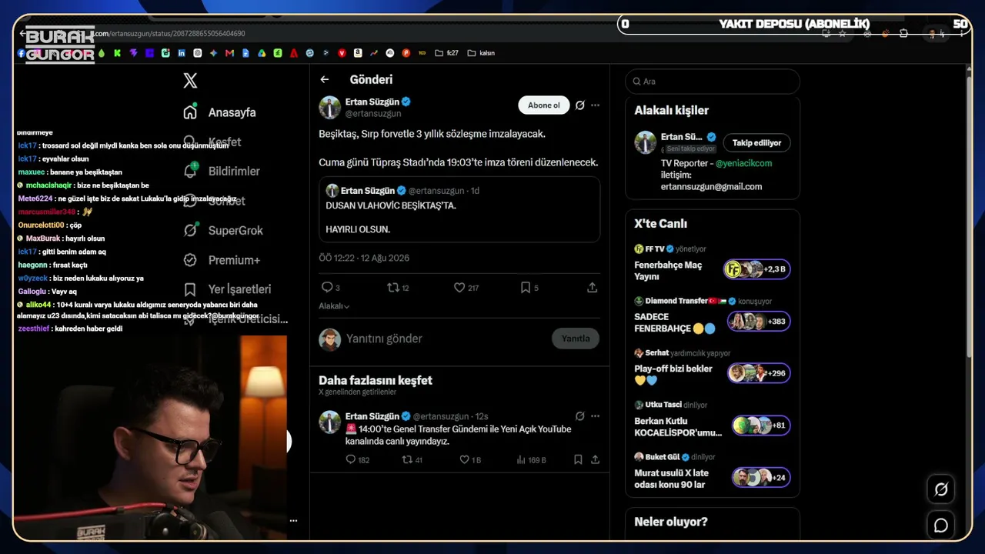Open more options on the 12s post

click(595, 416)
